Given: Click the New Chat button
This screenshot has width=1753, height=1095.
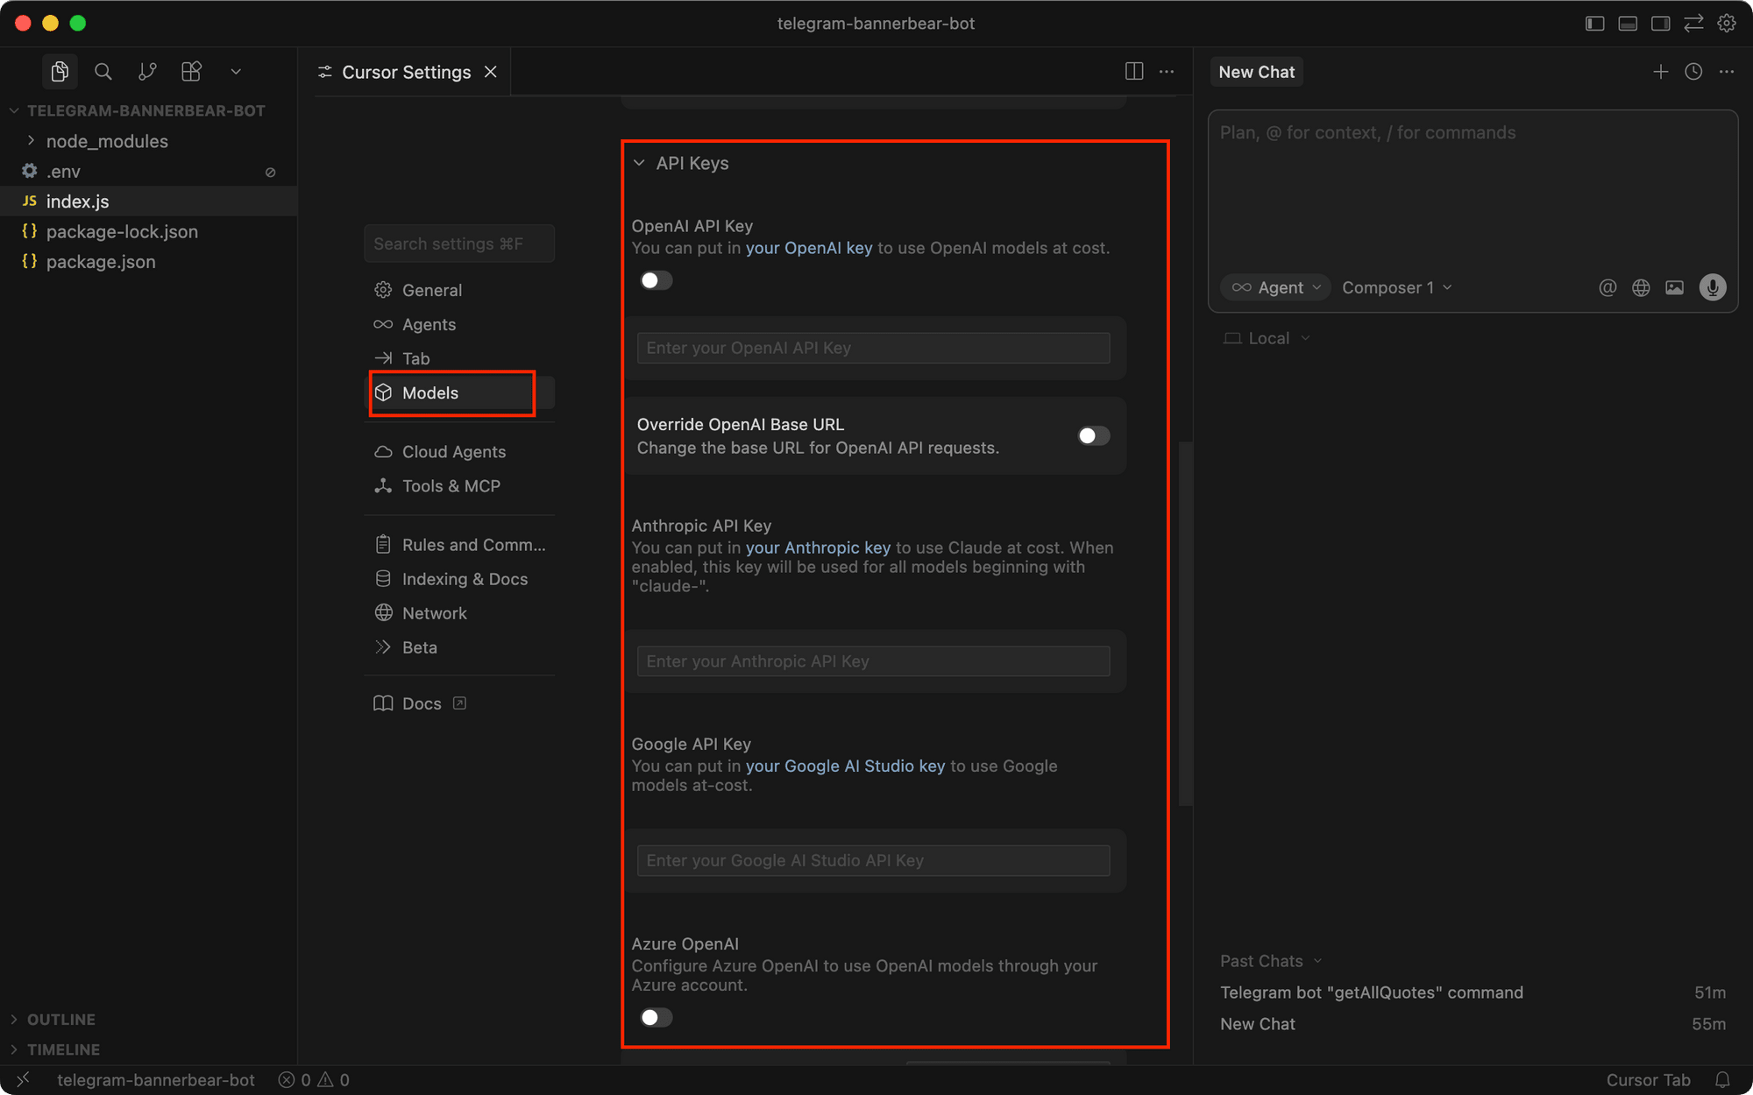Looking at the screenshot, I should (1256, 71).
